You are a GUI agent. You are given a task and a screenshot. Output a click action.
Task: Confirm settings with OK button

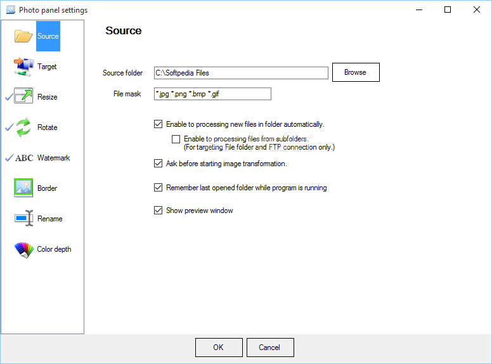pyautogui.click(x=219, y=348)
